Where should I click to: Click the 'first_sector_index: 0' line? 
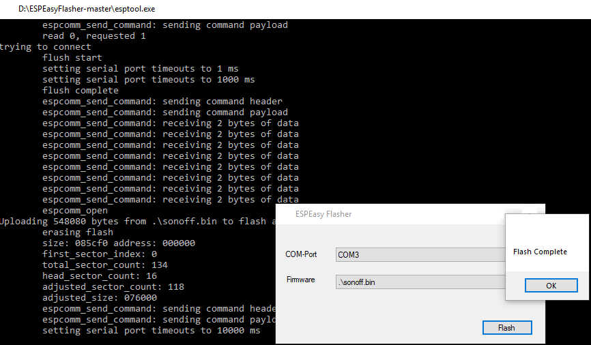(x=100, y=254)
